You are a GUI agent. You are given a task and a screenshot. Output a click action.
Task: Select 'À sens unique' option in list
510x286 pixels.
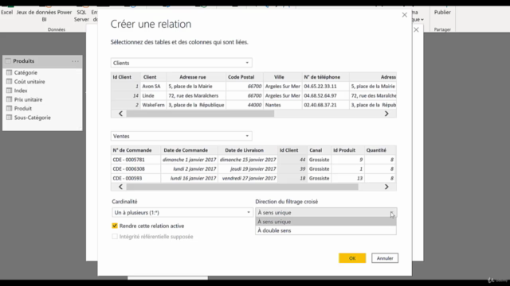tap(326, 222)
